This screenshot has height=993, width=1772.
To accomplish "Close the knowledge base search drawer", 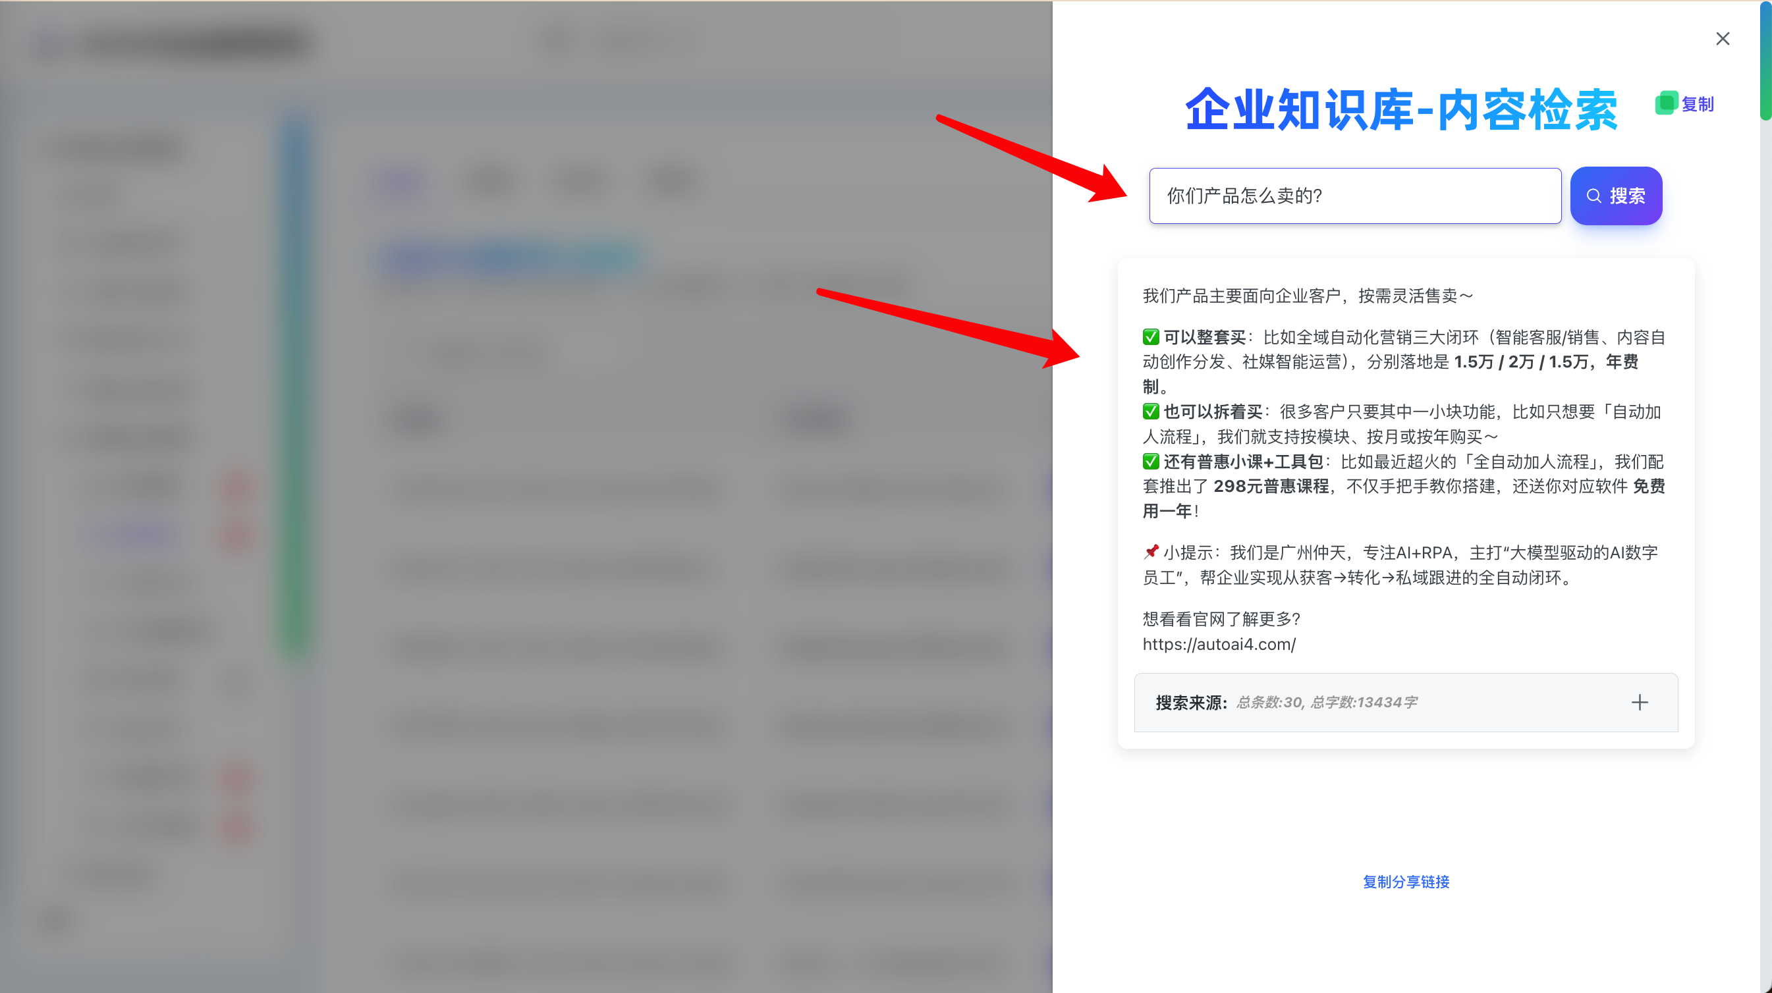I will click(x=1722, y=38).
